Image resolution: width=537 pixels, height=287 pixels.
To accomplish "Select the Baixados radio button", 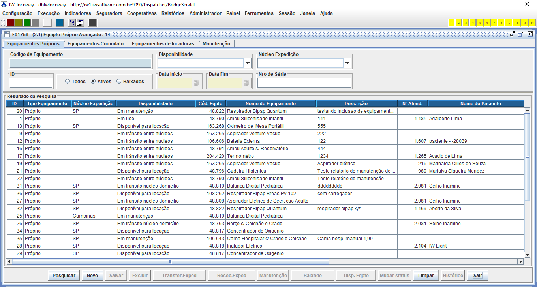I will 119,82.
